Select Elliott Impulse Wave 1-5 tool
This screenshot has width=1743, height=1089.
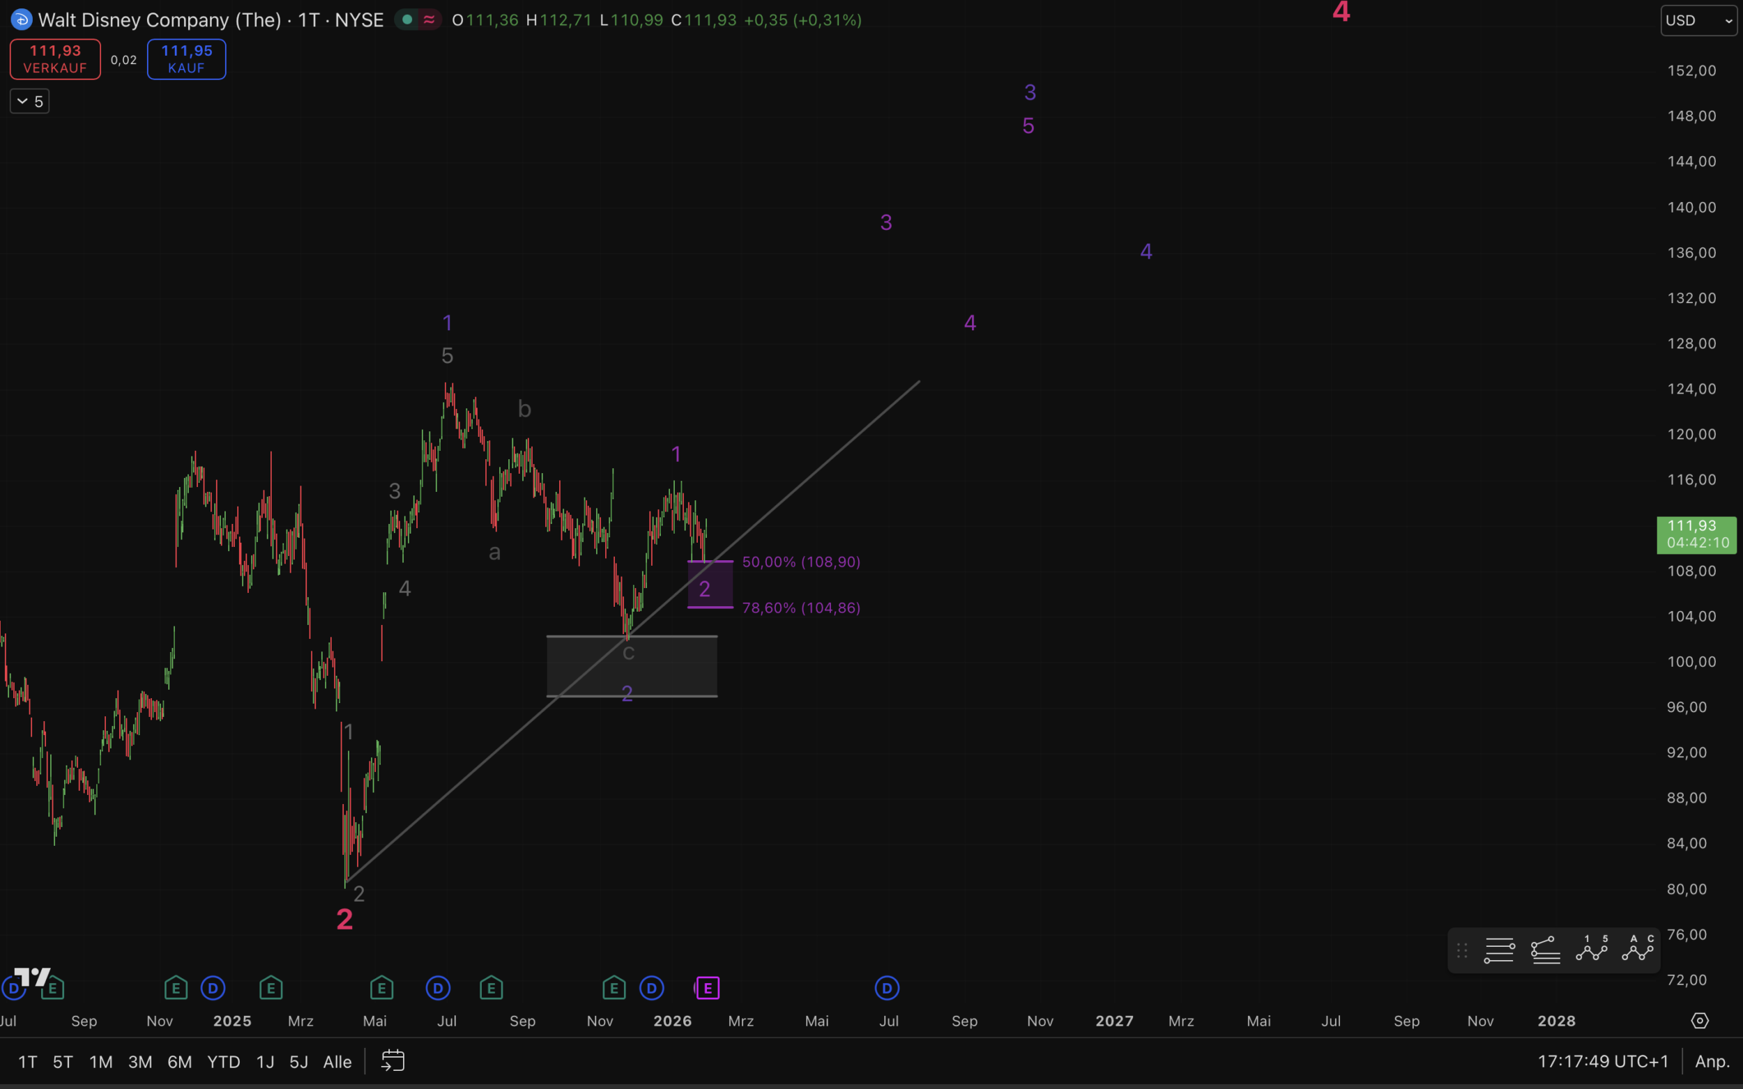(x=1592, y=949)
